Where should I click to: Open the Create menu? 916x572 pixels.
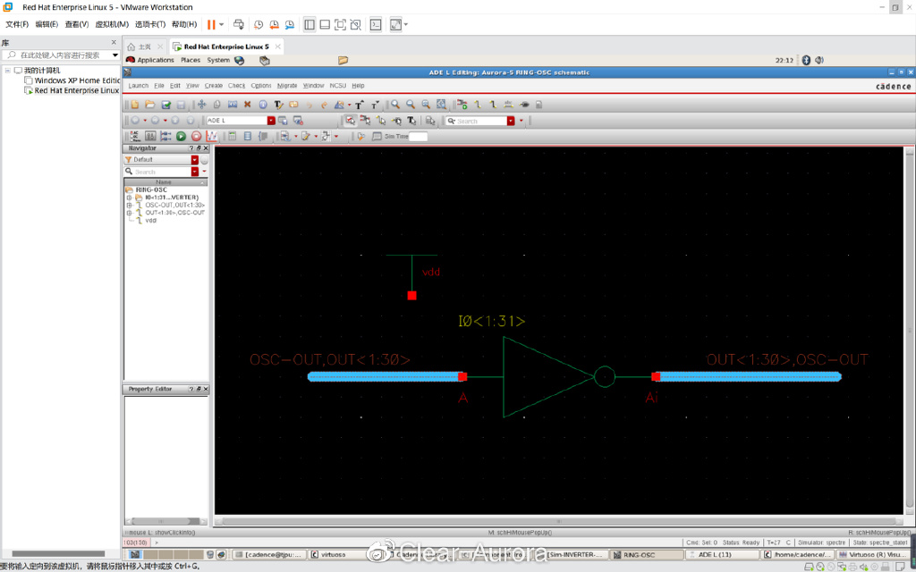(213, 86)
